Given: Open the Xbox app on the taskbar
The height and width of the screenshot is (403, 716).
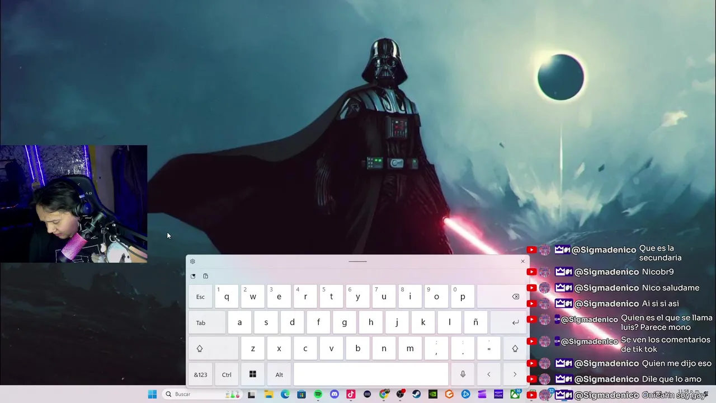Looking at the screenshot, I should coord(515,394).
